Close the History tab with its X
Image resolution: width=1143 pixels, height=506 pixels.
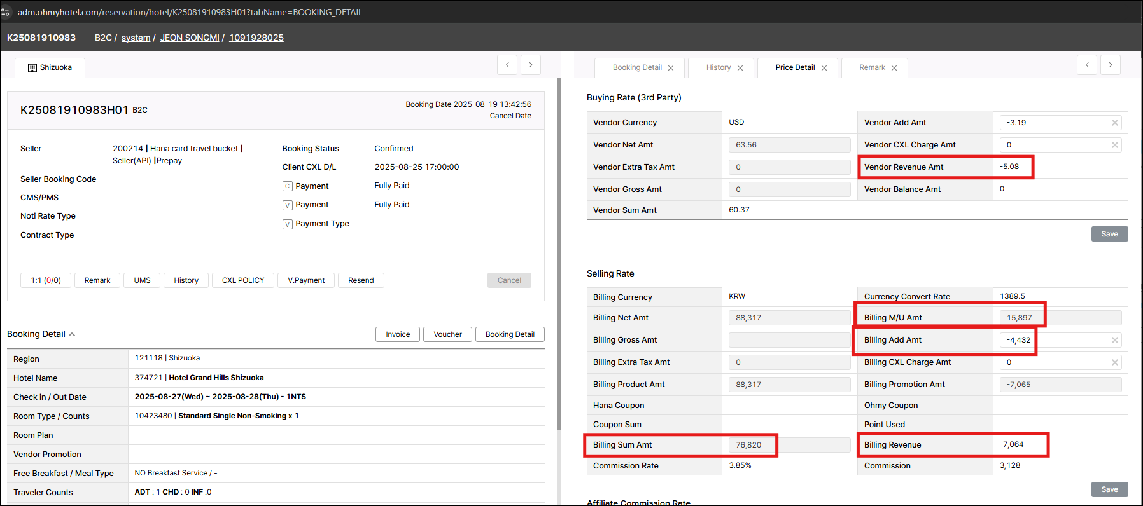click(x=740, y=68)
